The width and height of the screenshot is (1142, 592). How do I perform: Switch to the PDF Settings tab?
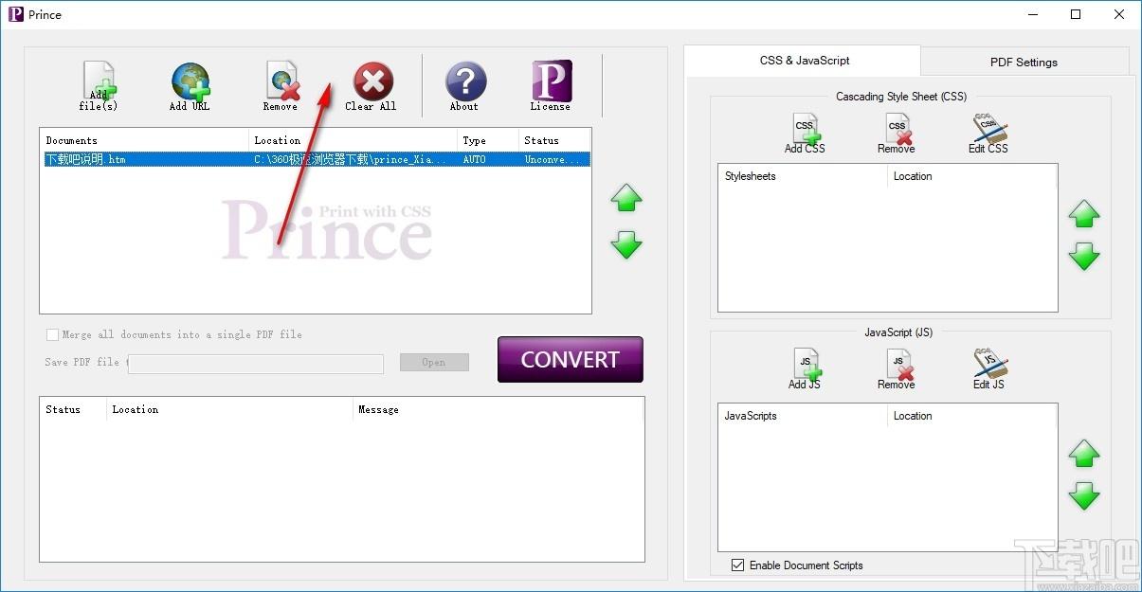(x=1024, y=63)
